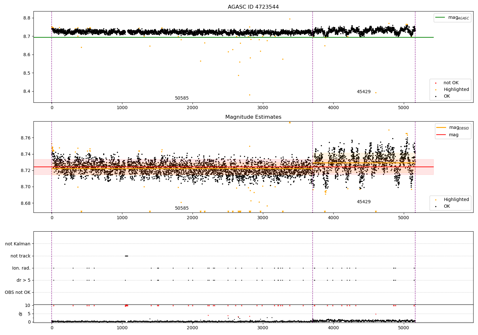Screen dimensions: 478x335
Task: Click the 8.4 y-axis tick in top plot
Action: point(27,92)
